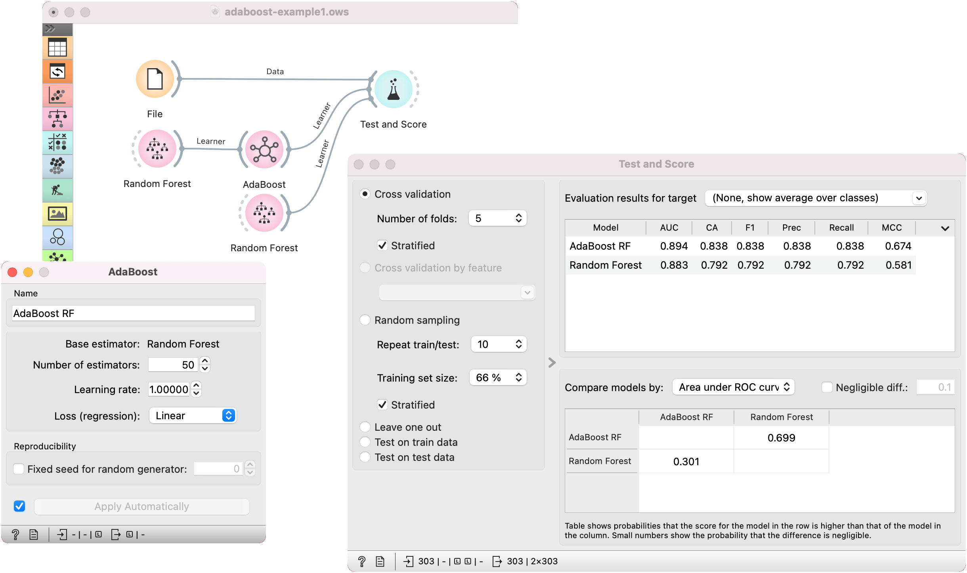967x573 pixels.
Task: Open the Evaluate category sidebar icon
Action: point(57,142)
